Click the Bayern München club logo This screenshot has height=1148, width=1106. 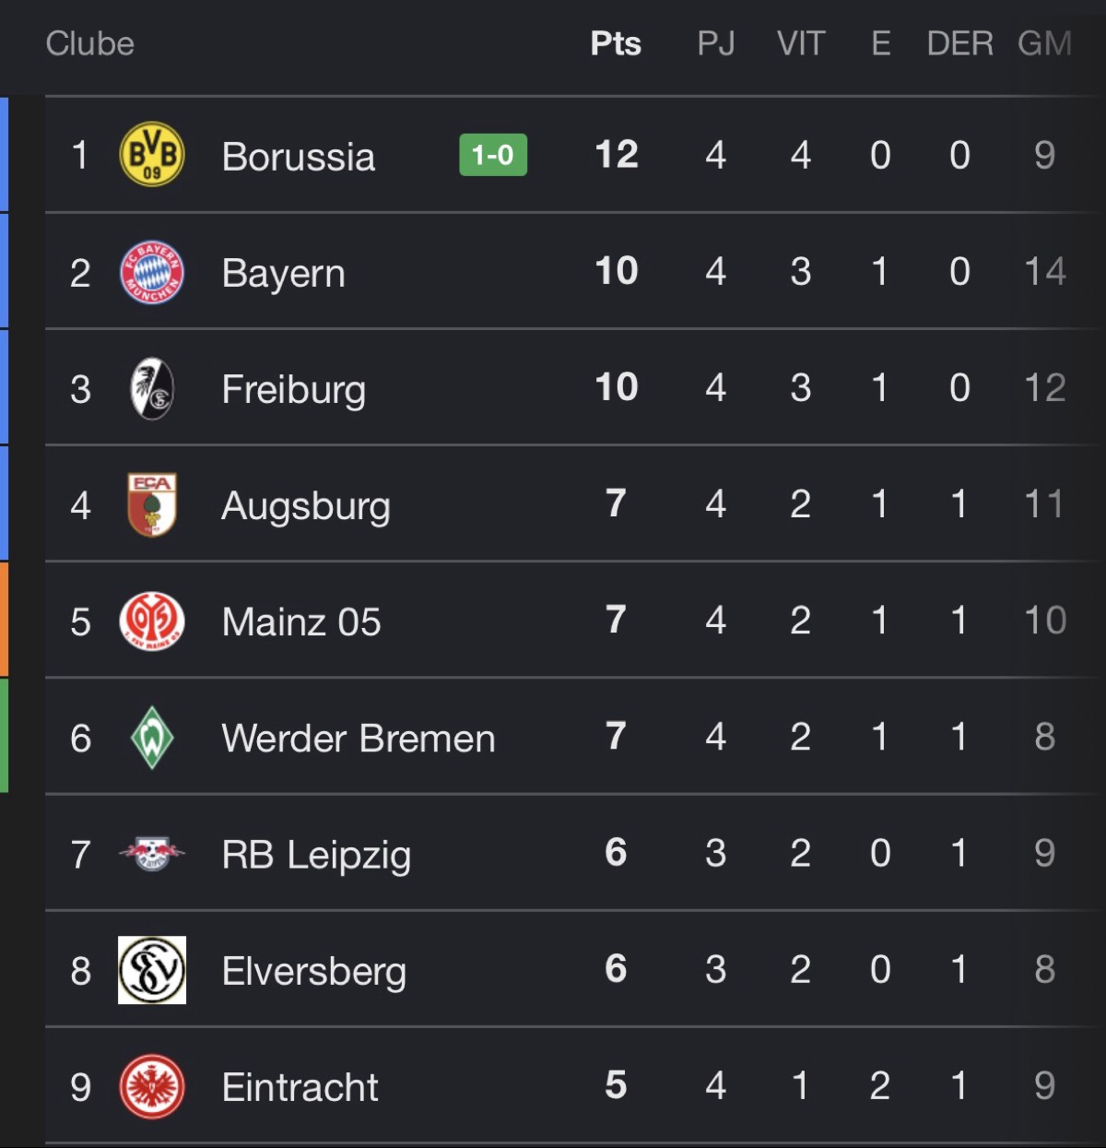[152, 272]
